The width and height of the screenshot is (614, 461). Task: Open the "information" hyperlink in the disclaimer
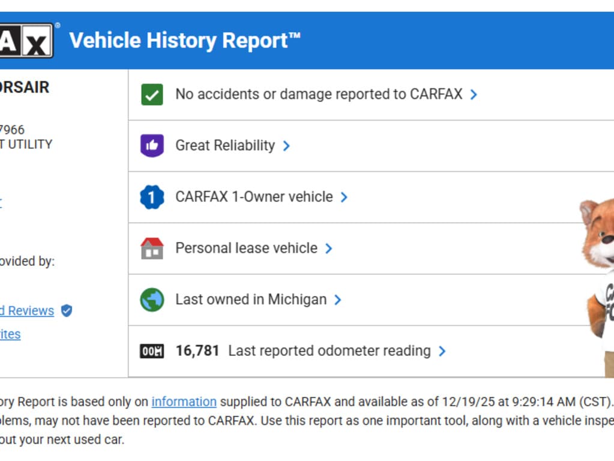coord(184,402)
